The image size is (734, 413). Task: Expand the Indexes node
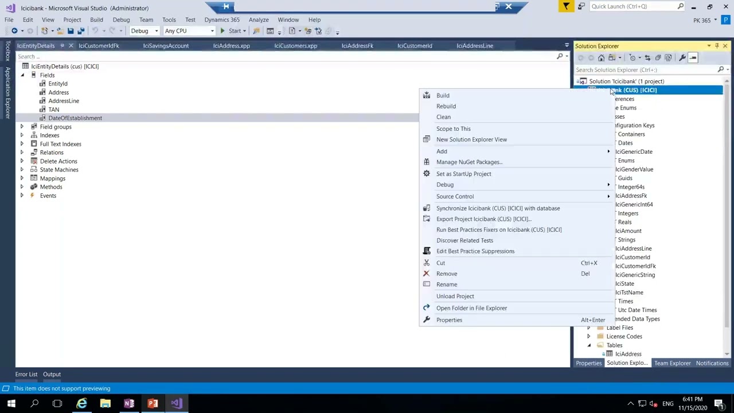22,135
